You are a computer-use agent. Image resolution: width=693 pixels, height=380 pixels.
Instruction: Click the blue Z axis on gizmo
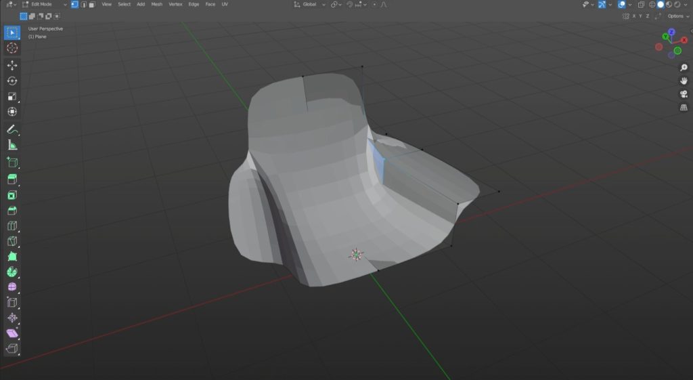pyautogui.click(x=671, y=32)
